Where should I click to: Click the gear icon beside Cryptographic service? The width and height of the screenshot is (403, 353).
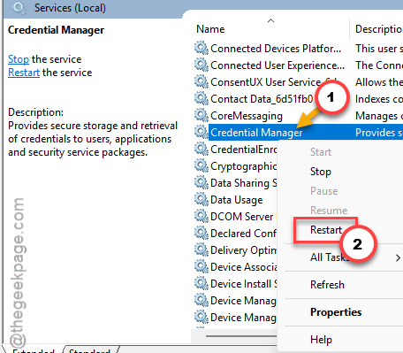pos(201,165)
